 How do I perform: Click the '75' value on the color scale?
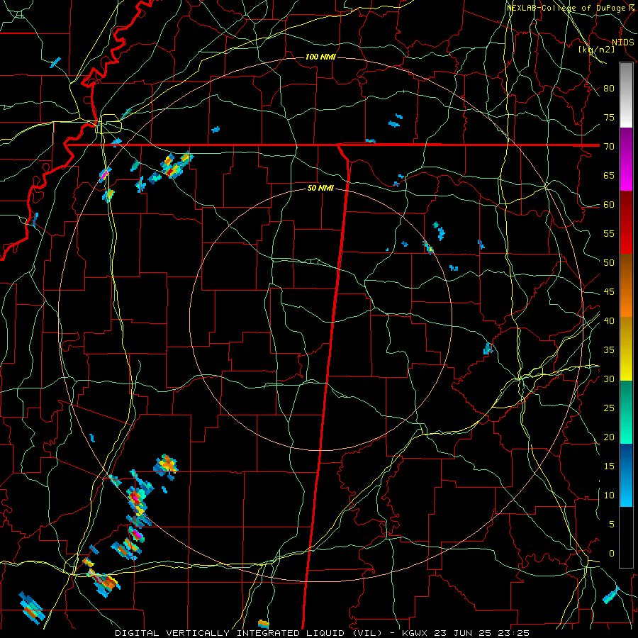click(x=609, y=117)
